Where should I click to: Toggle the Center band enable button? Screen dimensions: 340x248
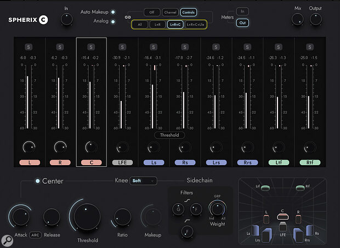pyautogui.click(x=37, y=181)
